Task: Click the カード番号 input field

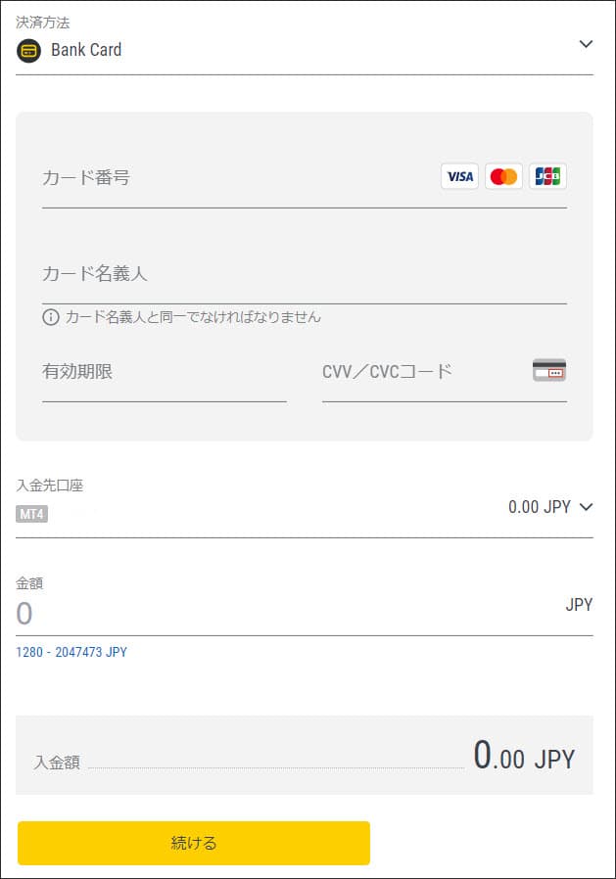Action: 235,179
